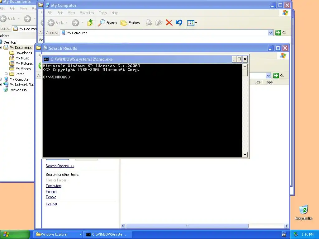Click Go button in My Computer address bar

click(281, 33)
